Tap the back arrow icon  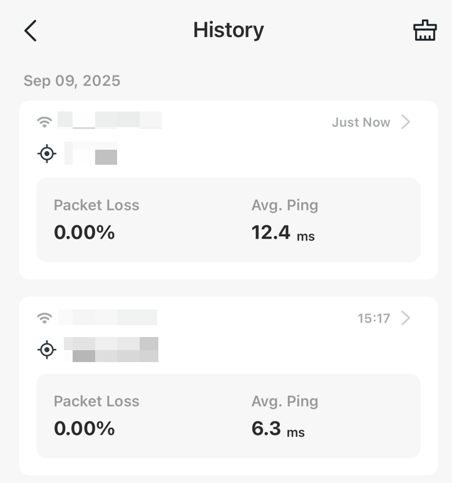point(31,31)
